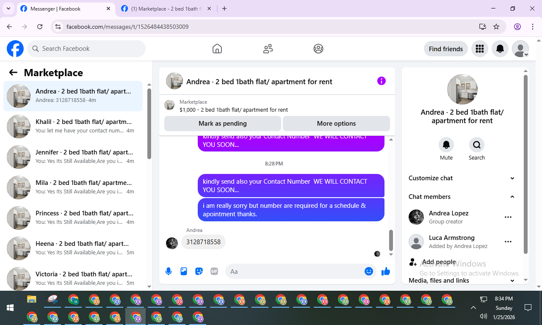Open Andrea Lopez's profile picture in members

coord(416,217)
